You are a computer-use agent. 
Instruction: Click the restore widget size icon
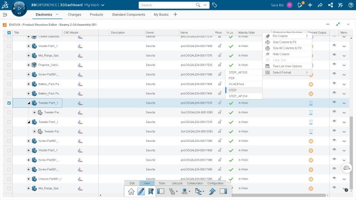pos(338,24)
